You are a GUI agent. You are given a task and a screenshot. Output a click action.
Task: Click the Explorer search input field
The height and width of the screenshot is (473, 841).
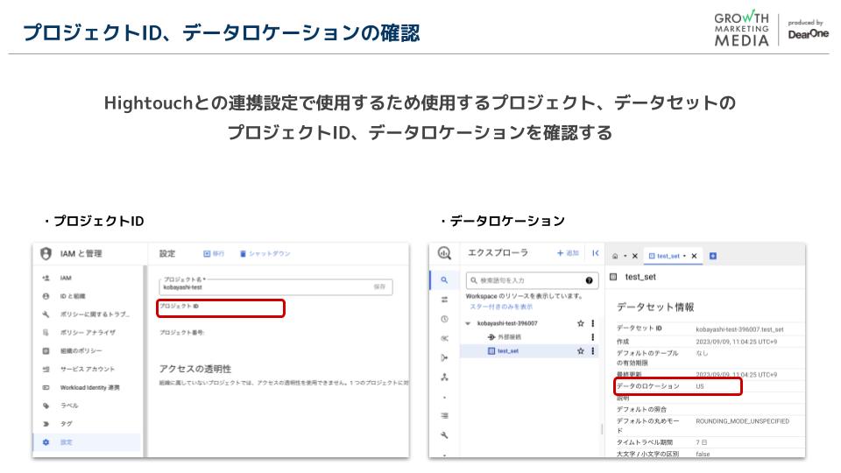(531, 280)
